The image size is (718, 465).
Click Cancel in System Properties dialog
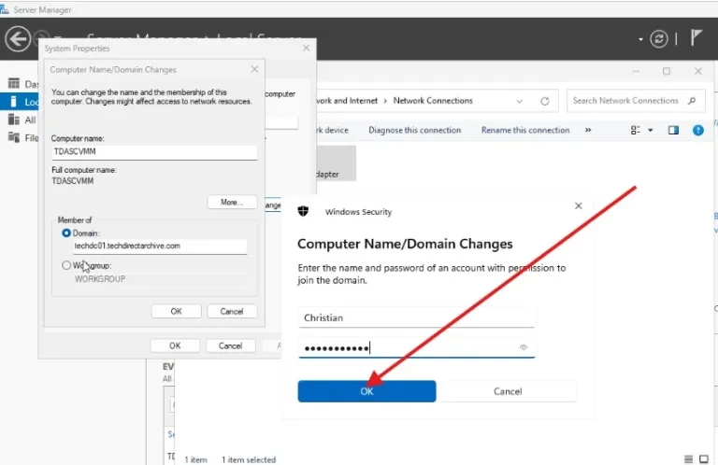coord(230,345)
